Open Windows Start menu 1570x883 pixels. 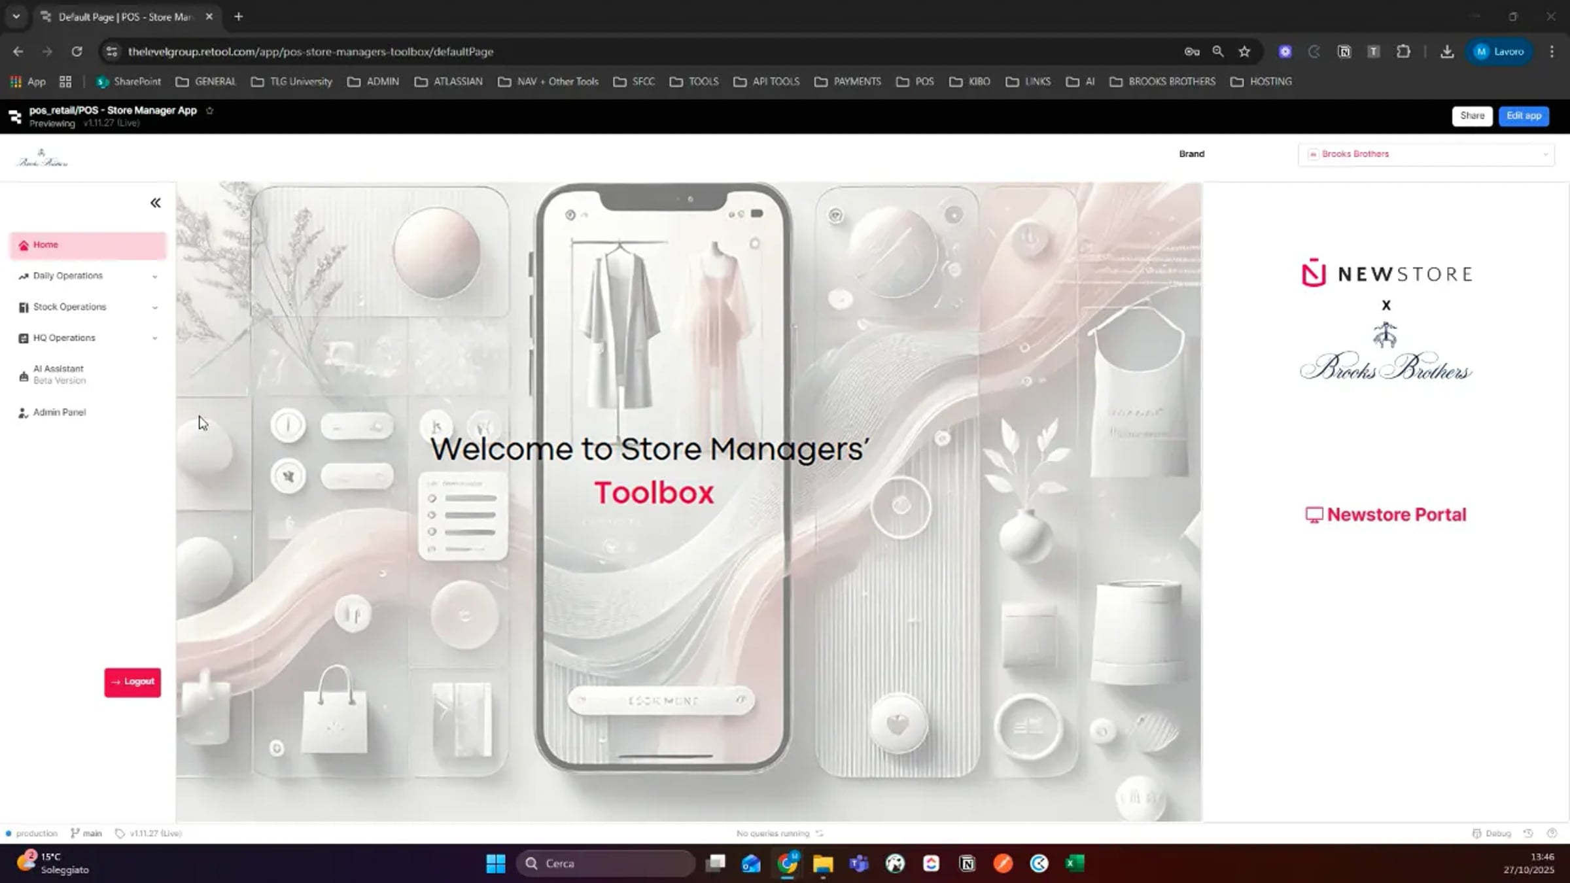[x=496, y=863]
